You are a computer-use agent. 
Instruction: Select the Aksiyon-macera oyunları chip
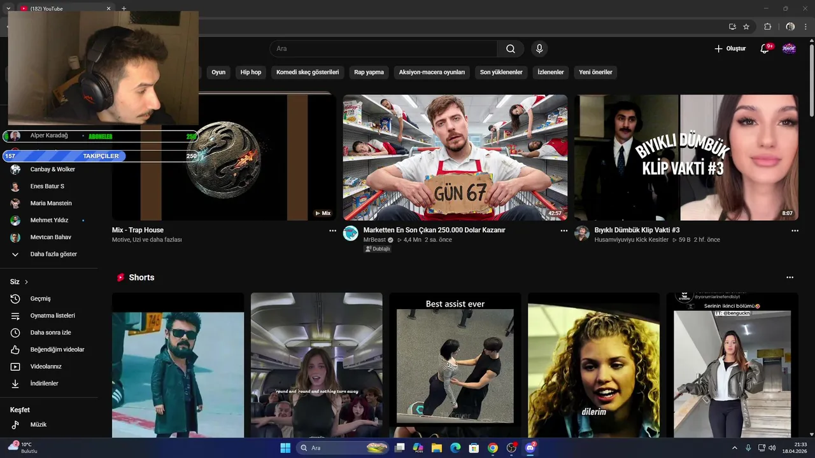(x=432, y=73)
